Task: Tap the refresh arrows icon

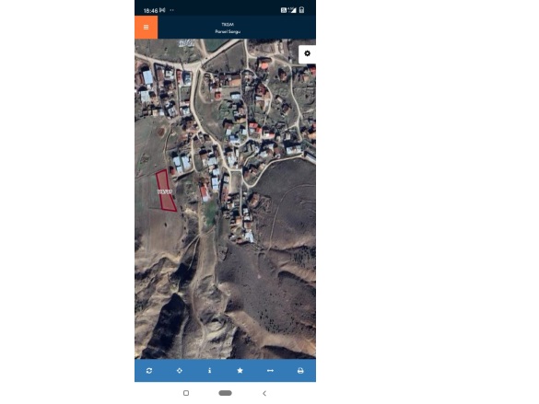Action: click(149, 371)
